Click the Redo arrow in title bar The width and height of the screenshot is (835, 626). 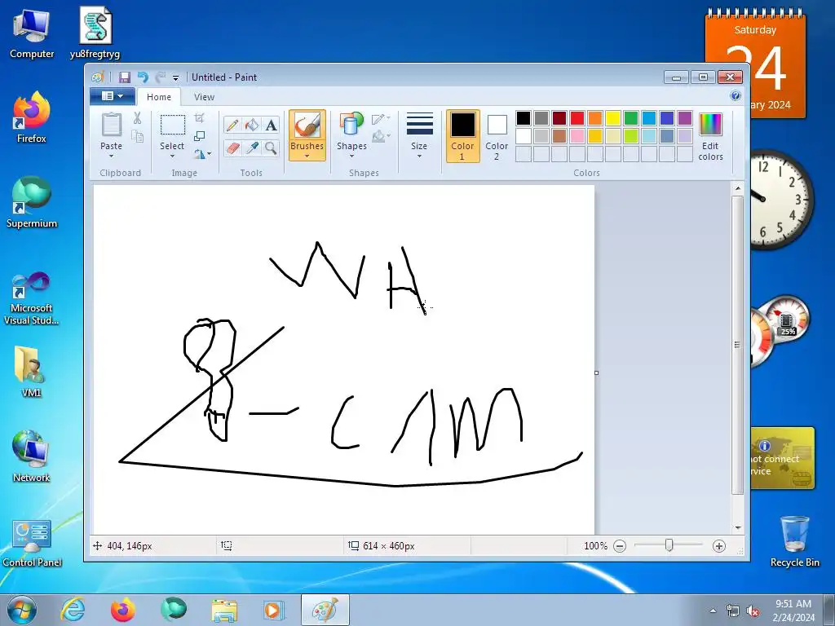(x=161, y=77)
